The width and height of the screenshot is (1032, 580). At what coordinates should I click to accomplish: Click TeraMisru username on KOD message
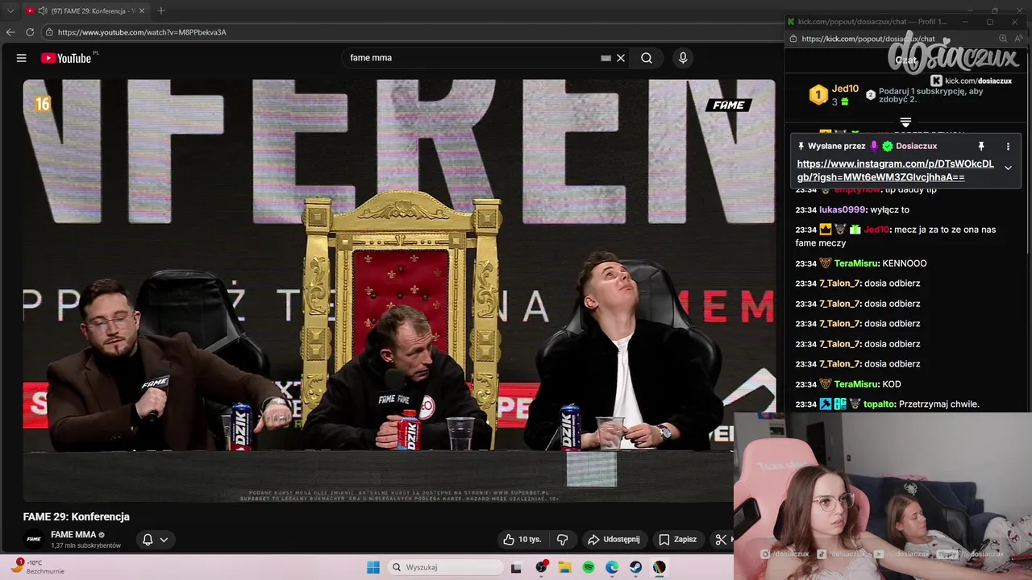(856, 384)
